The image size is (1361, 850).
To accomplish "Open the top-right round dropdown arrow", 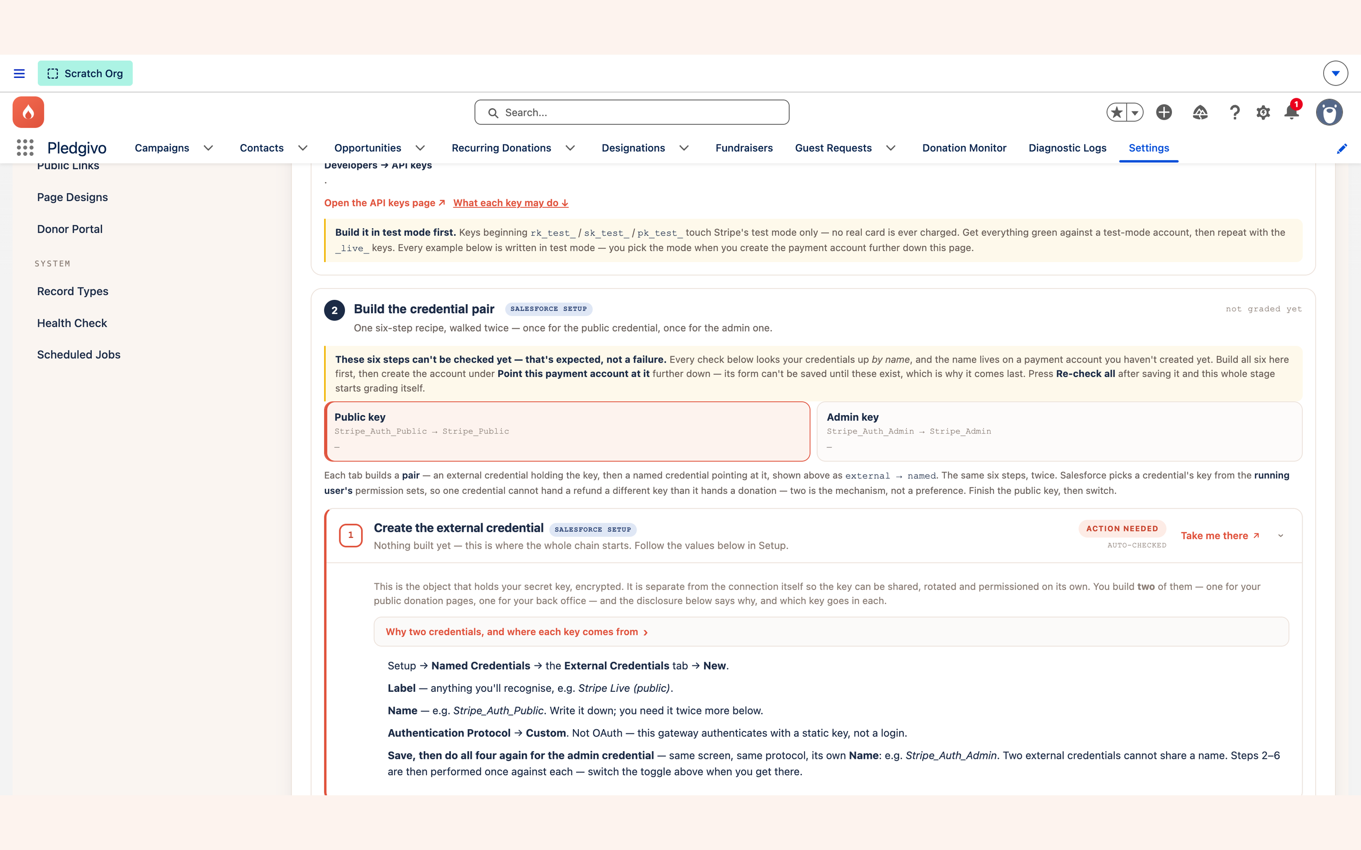I will pyautogui.click(x=1335, y=74).
